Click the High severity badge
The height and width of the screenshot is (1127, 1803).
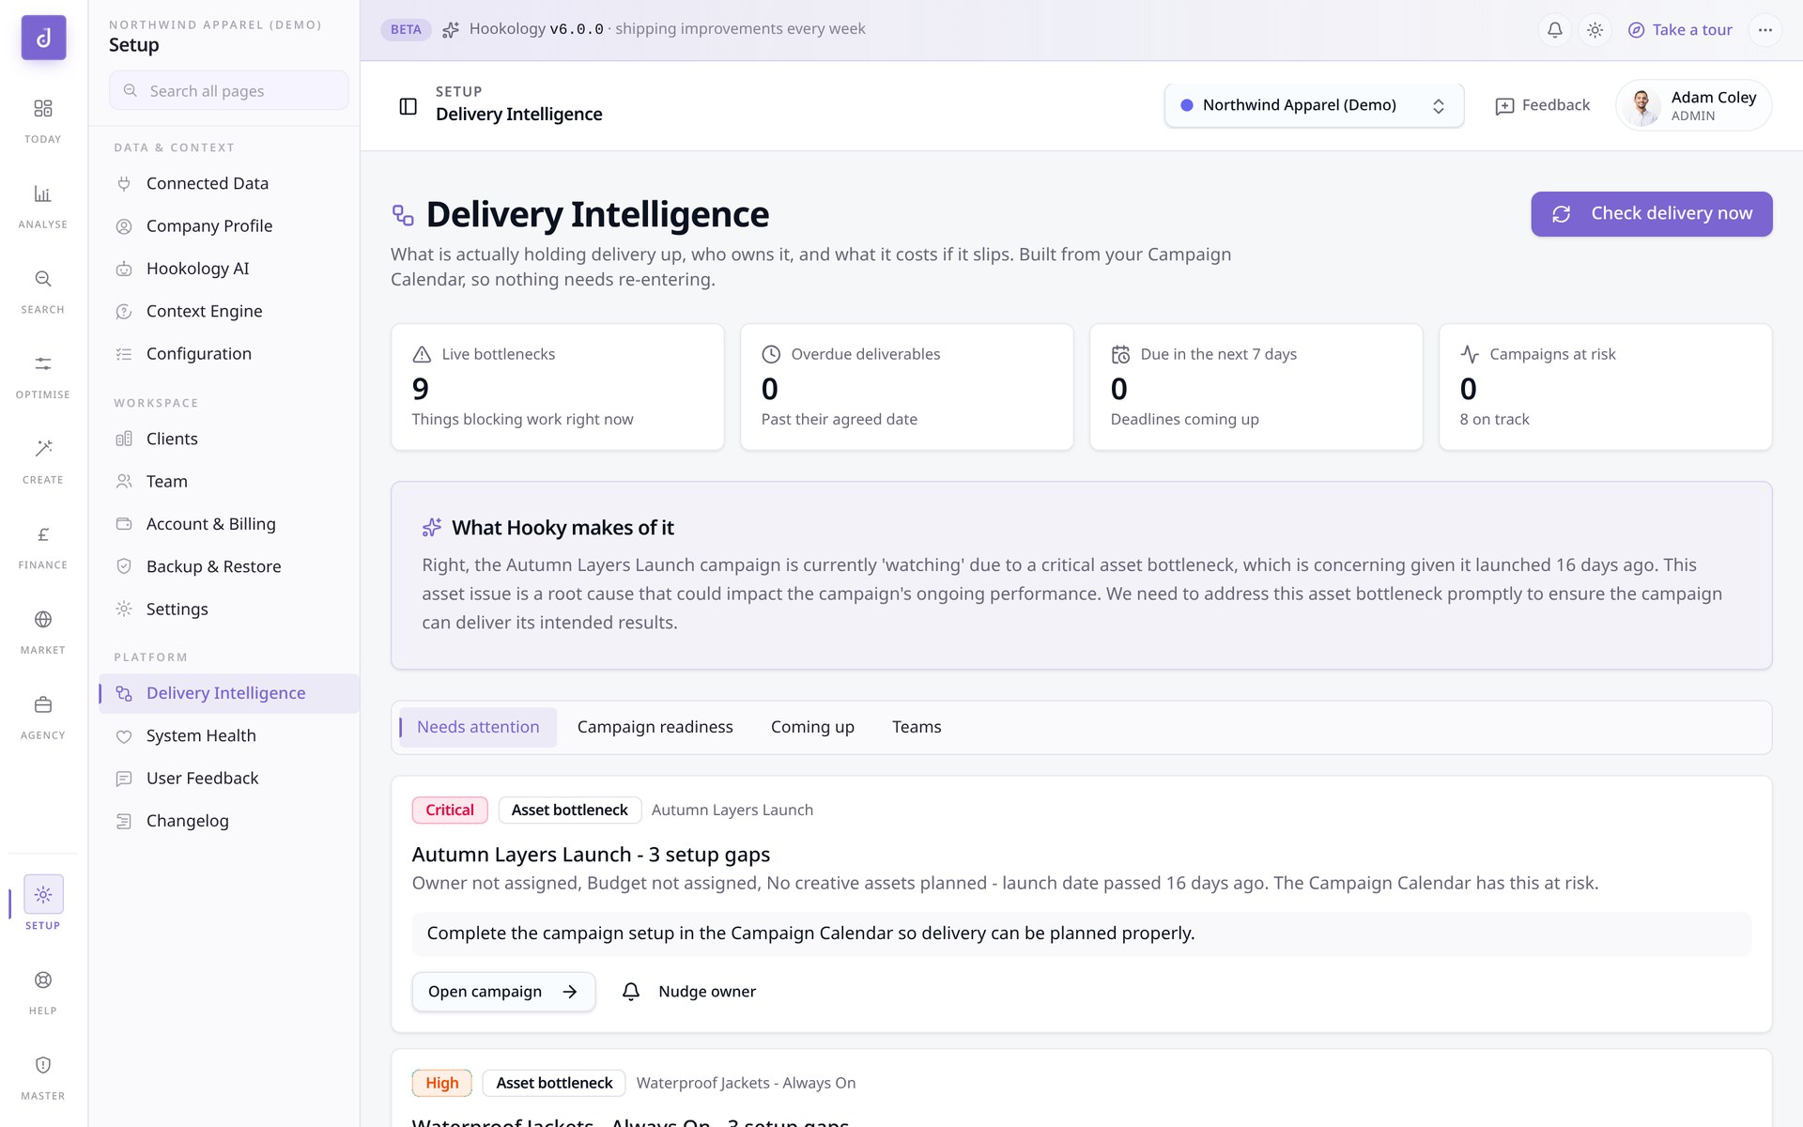point(442,1083)
